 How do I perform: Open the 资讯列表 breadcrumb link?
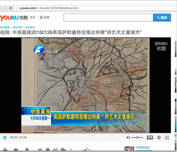(18, 27)
